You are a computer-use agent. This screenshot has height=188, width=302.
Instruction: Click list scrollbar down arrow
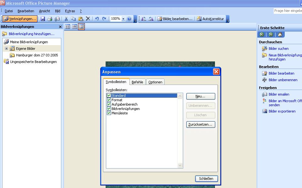pyautogui.click(x=180, y=165)
